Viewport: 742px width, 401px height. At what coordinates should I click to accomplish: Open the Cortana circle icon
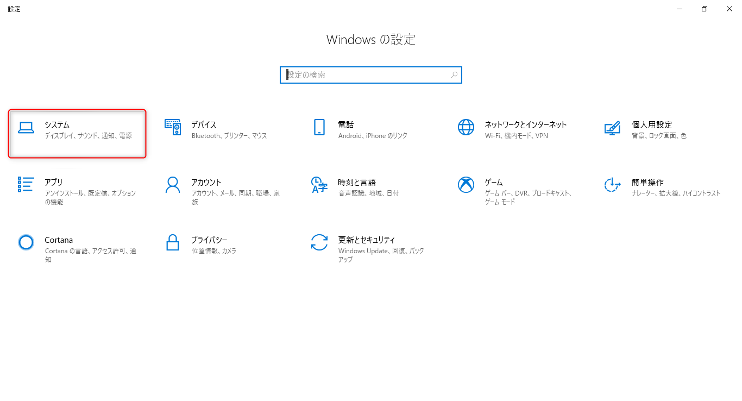point(26,242)
